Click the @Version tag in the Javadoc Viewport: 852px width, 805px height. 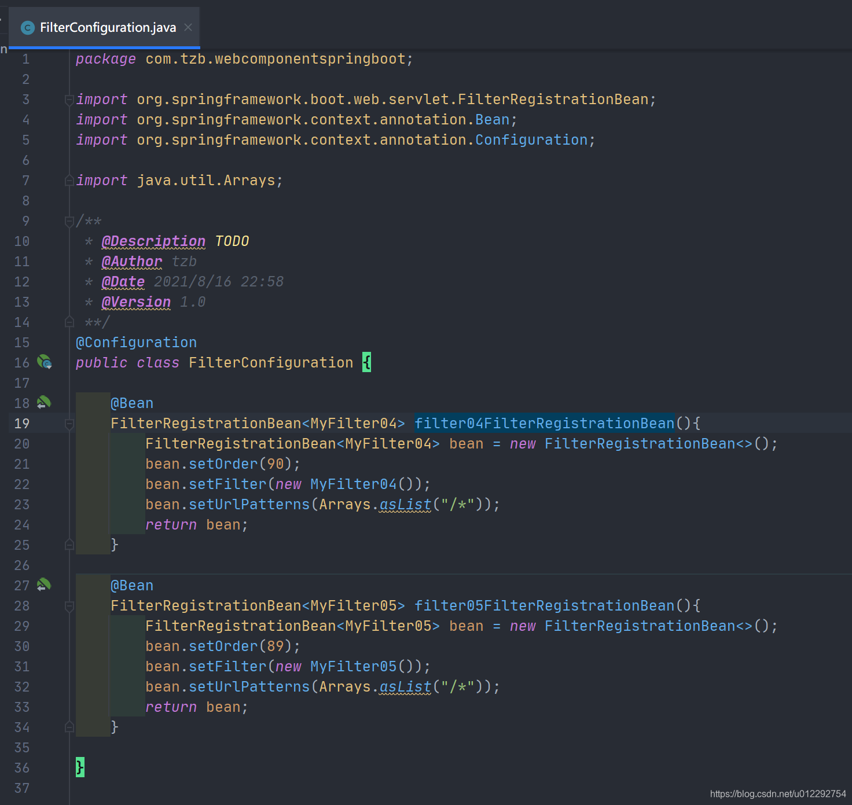click(136, 302)
